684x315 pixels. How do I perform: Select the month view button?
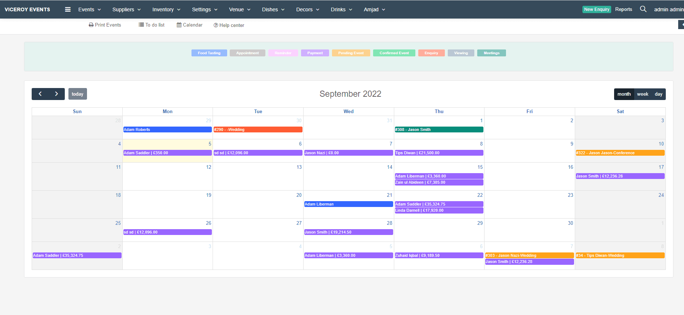point(624,94)
